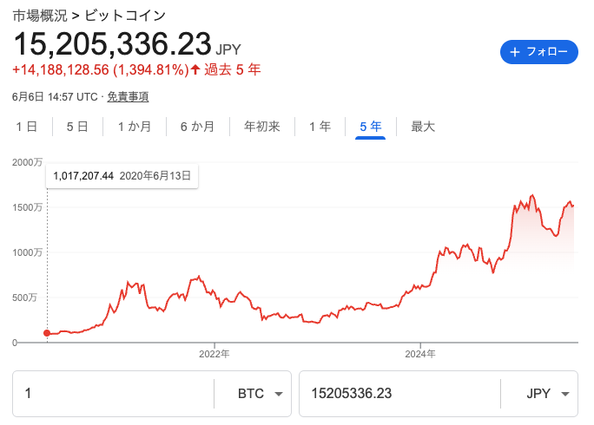The image size is (594, 425).
Task: Select the 1か月 time range tab
Action: pos(135,127)
